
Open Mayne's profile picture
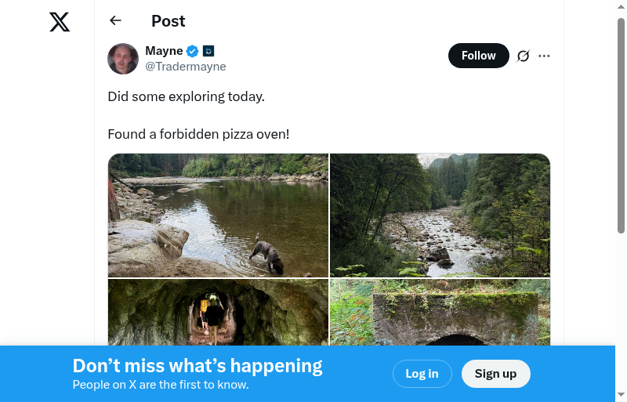[x=123, y=59]
